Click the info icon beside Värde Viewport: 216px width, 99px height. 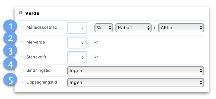point(21,13)
